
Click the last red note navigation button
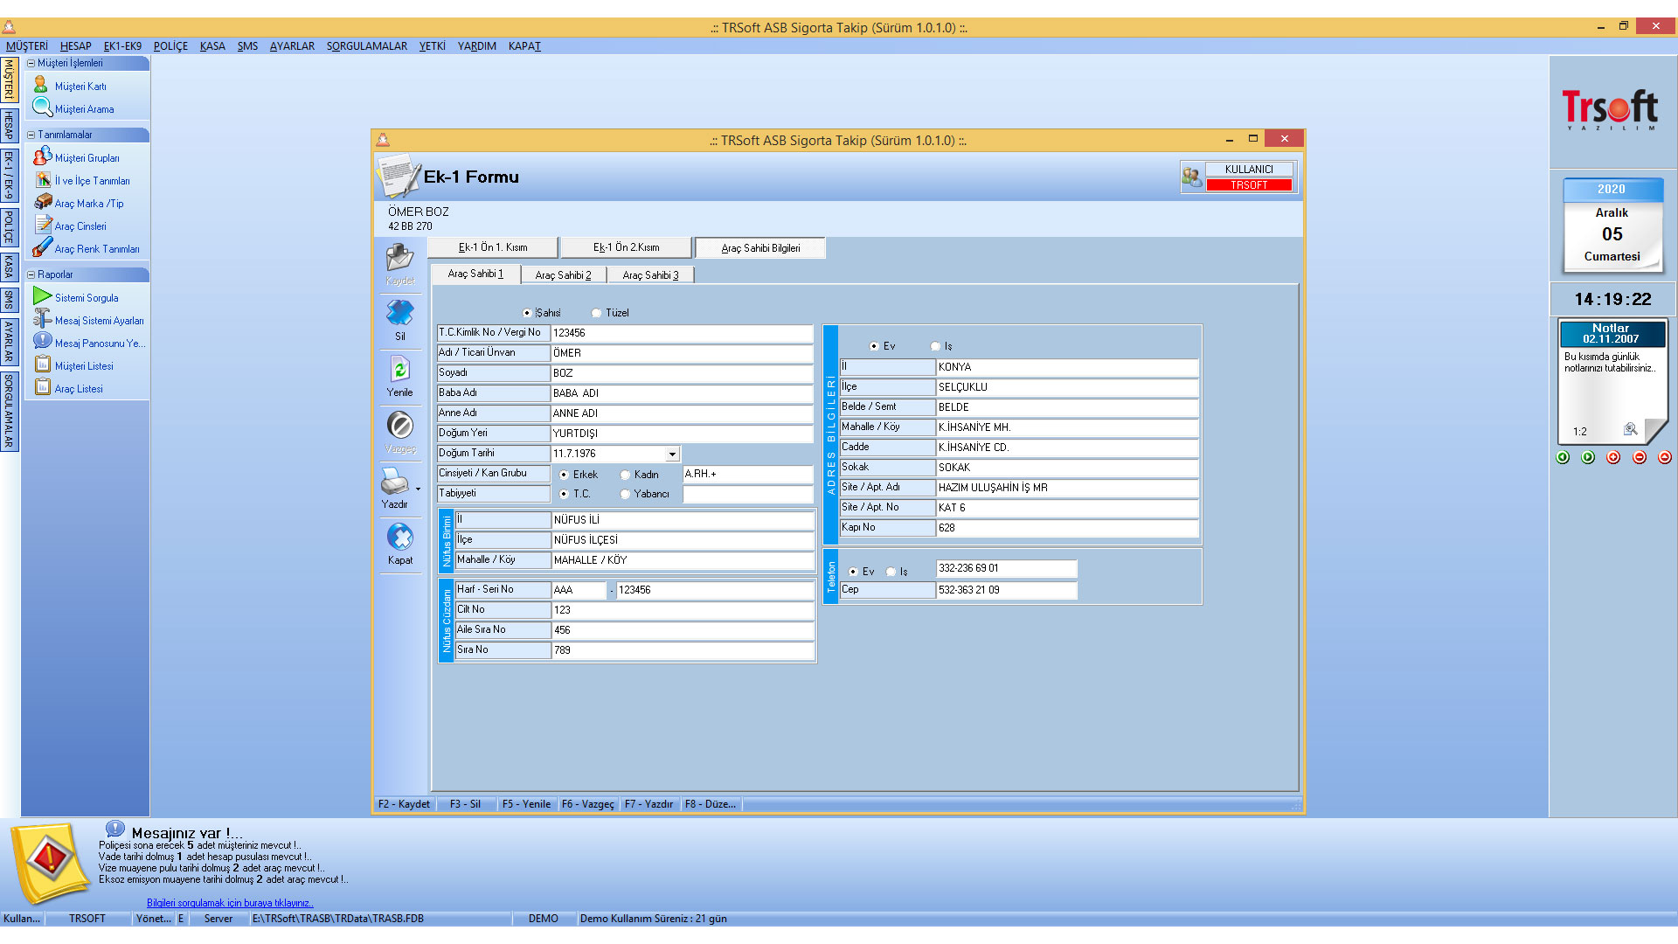[1665, 457]
